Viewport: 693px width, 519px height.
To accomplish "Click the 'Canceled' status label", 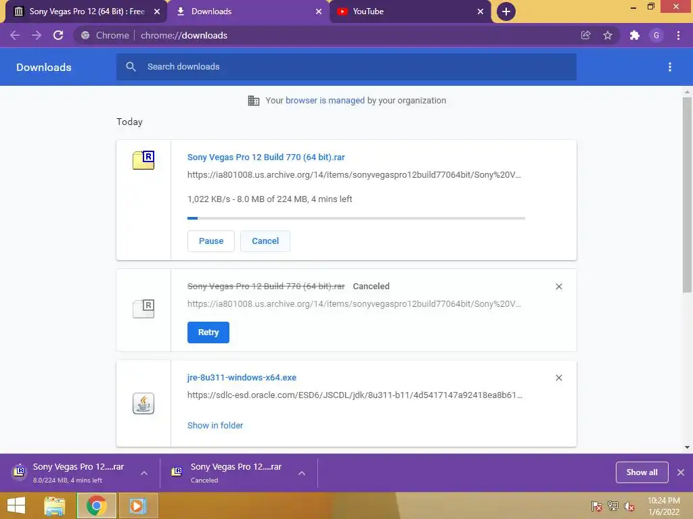I will [x=372, y=287].
